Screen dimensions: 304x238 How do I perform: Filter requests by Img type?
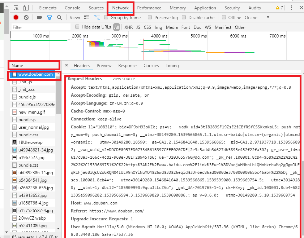click(x=158, y=27)
